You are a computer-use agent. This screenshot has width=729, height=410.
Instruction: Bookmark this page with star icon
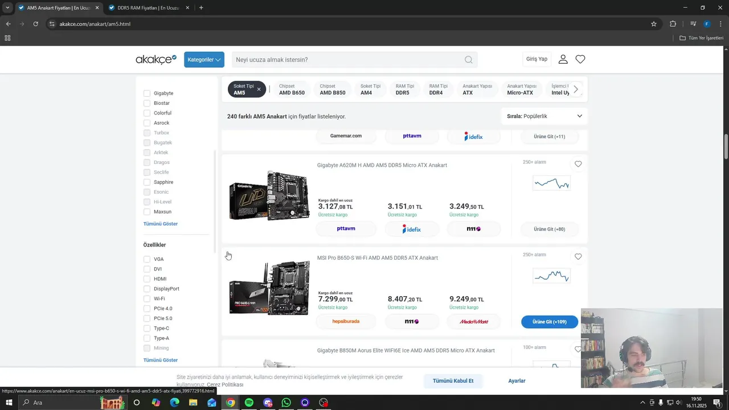pyautogui.click(x=654, y=24)
